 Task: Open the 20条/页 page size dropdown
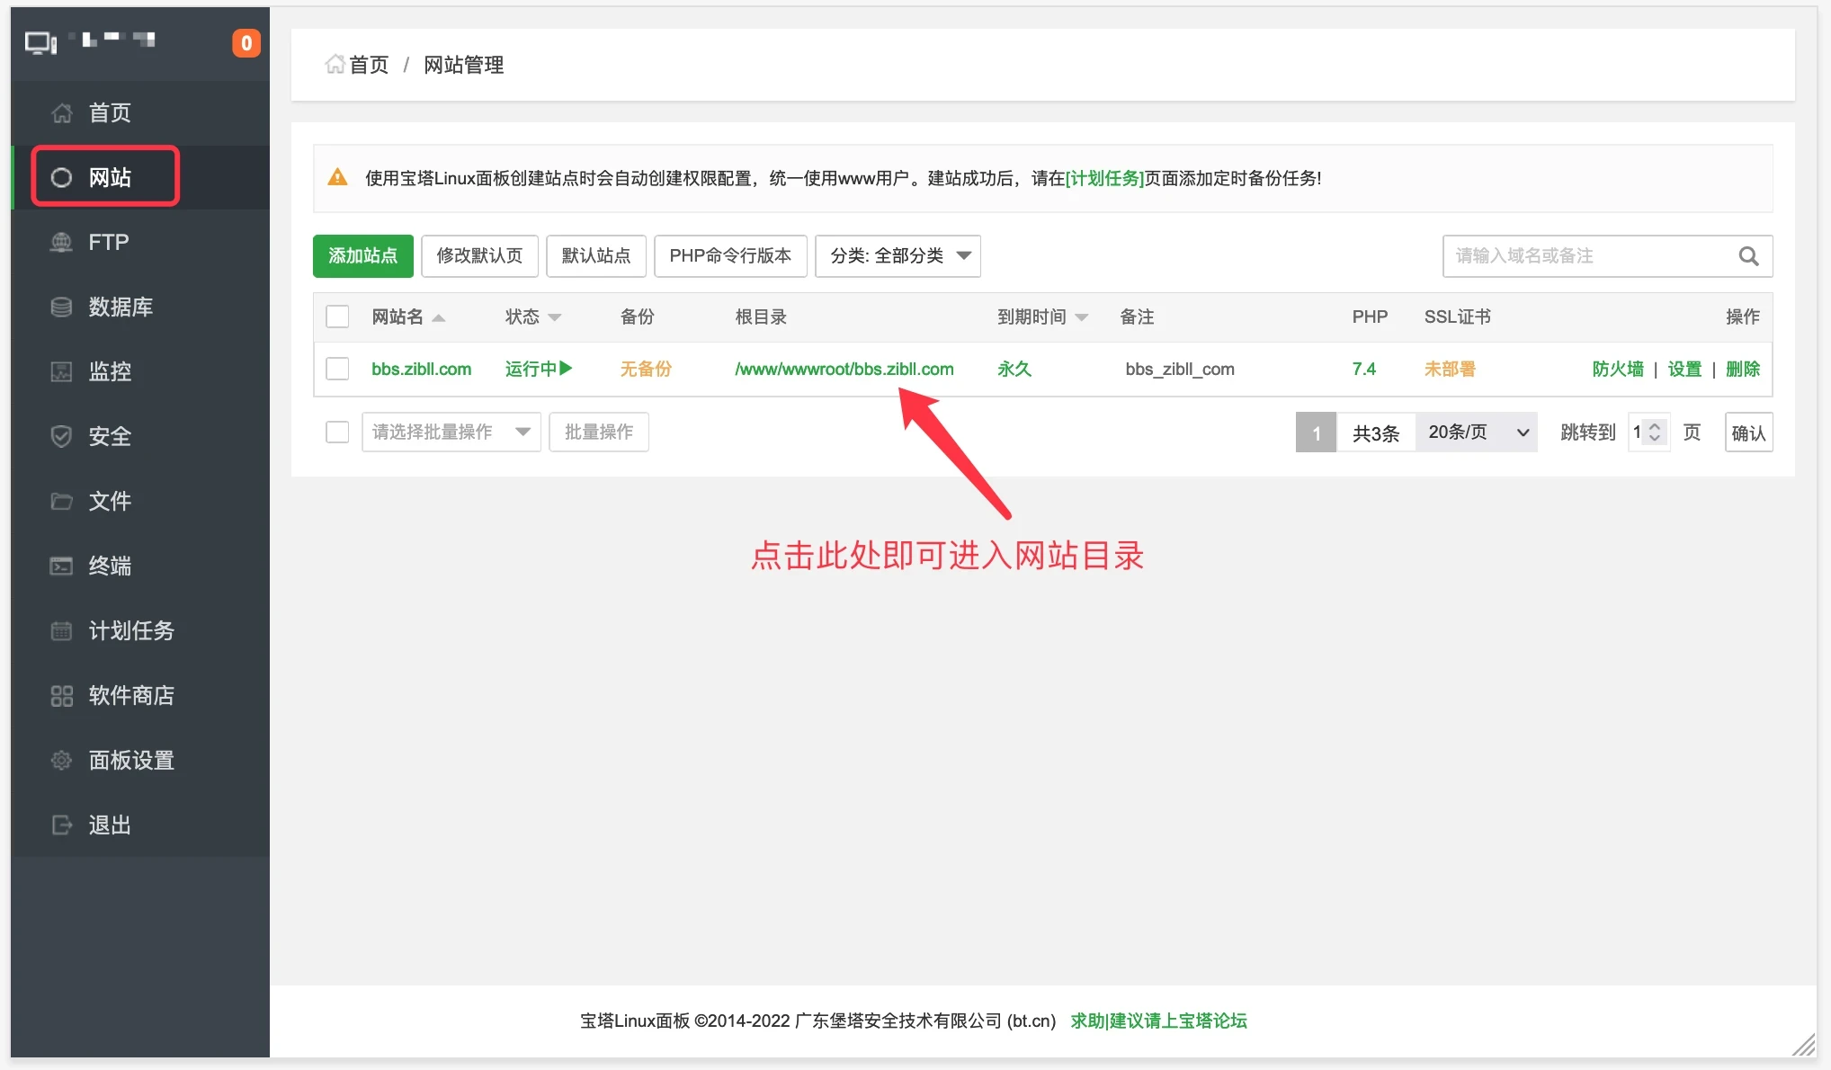(1475, 432)
